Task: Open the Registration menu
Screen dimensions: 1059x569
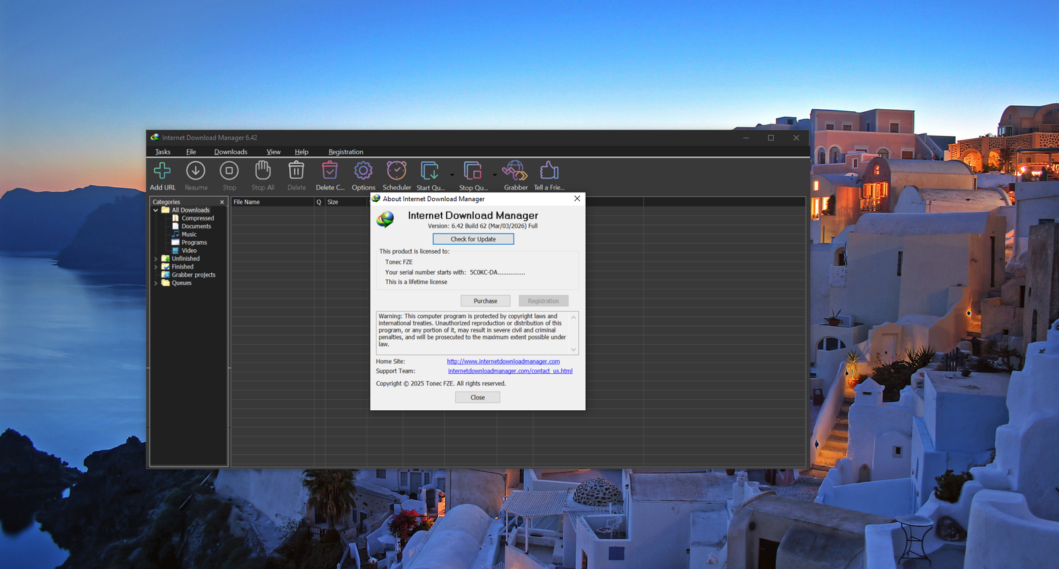Action: [x=345, y=152]
